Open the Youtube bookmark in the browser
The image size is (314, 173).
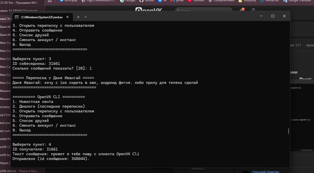[x=196, y=1]
